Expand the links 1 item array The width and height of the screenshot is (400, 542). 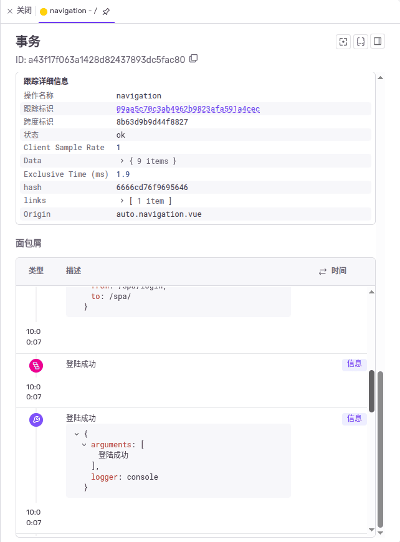coord(122,201)
